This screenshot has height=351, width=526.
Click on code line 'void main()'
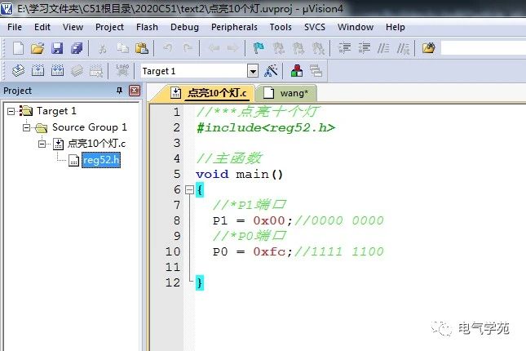coord(240,175)
